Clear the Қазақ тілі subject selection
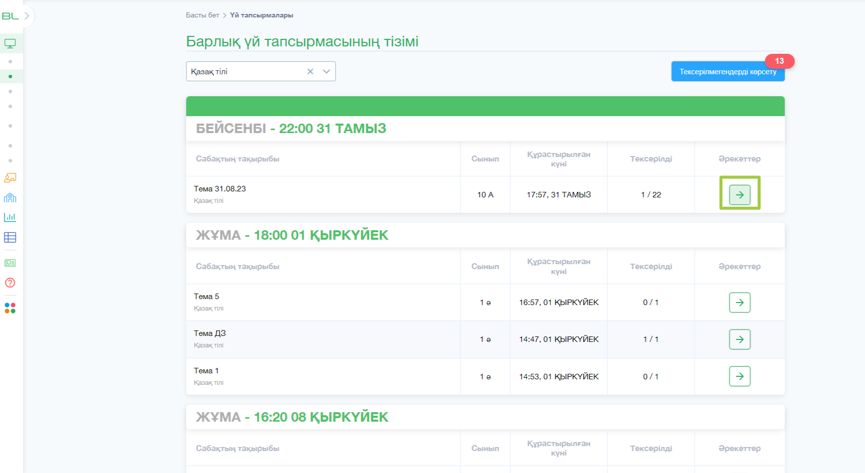865x473 pixels. (x=310, y=71)
